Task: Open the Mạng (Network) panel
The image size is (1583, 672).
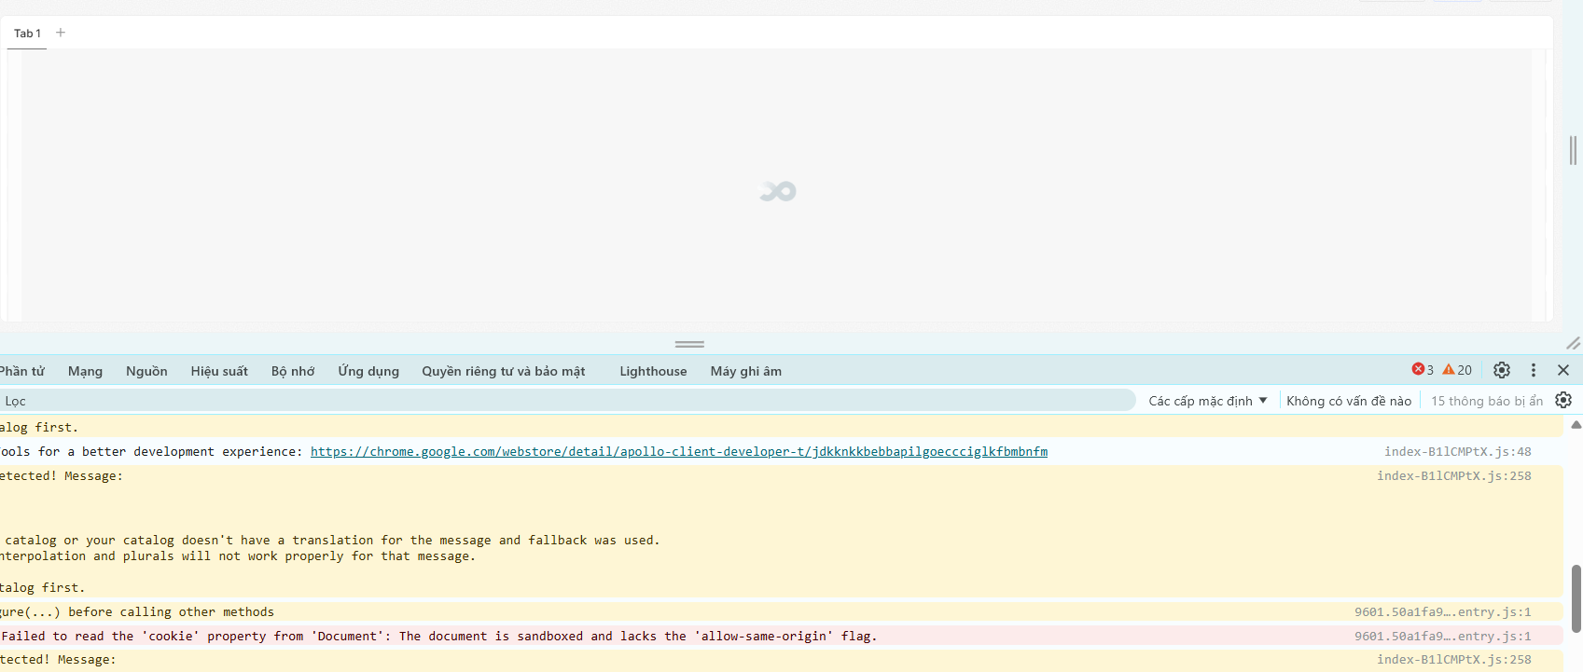Action: [x=85, y=371]
